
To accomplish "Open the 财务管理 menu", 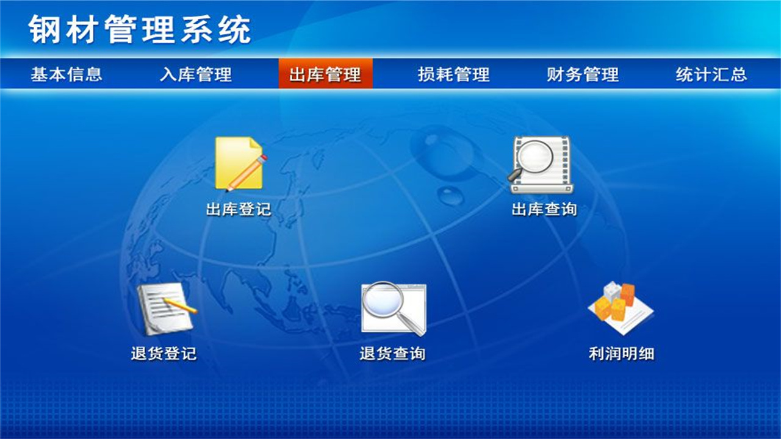I will tap(581, 75).
